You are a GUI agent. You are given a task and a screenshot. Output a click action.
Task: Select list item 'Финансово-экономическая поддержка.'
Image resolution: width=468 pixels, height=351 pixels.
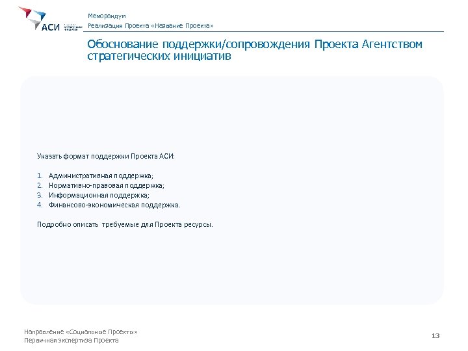click(x=114, y=205)
